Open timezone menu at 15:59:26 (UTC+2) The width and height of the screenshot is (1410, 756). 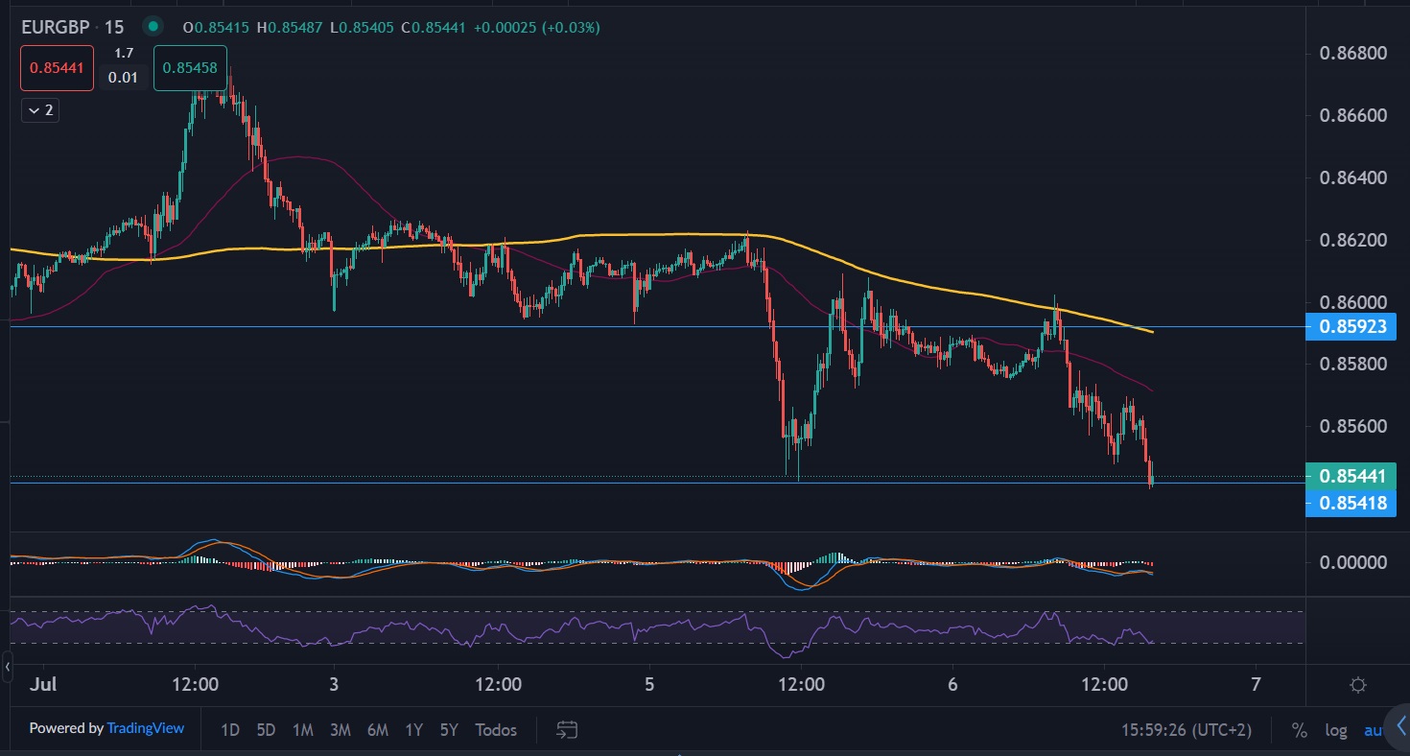(1187, 730)
